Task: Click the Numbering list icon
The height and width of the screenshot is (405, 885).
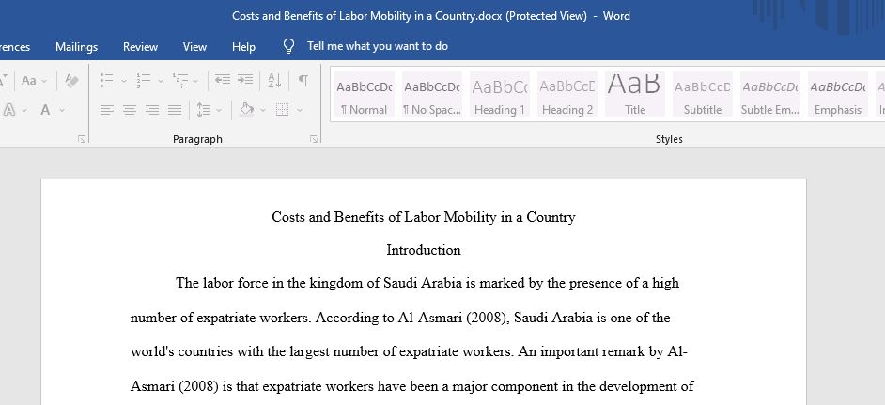Action: [144, 81]
